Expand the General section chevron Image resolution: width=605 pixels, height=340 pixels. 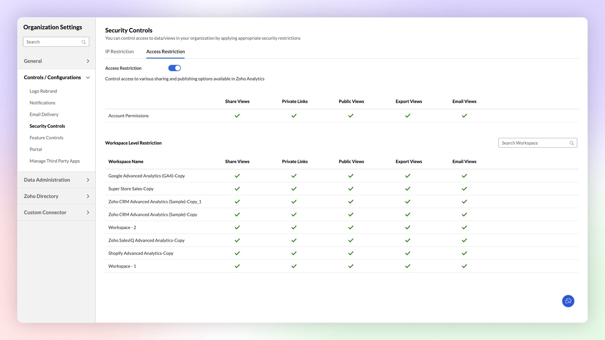(x=88, y=61)
